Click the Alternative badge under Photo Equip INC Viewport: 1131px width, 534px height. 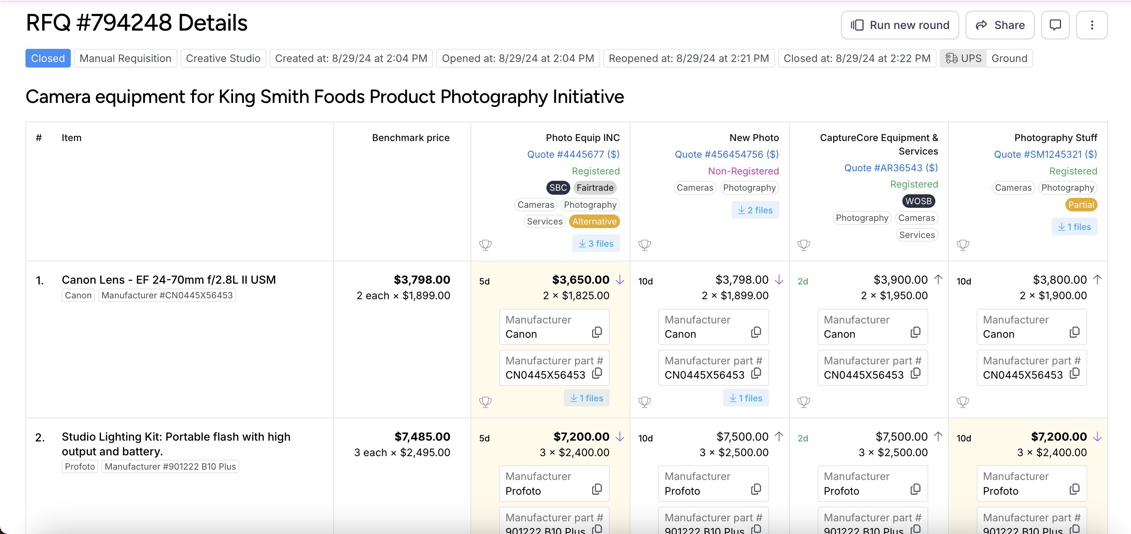594,221
